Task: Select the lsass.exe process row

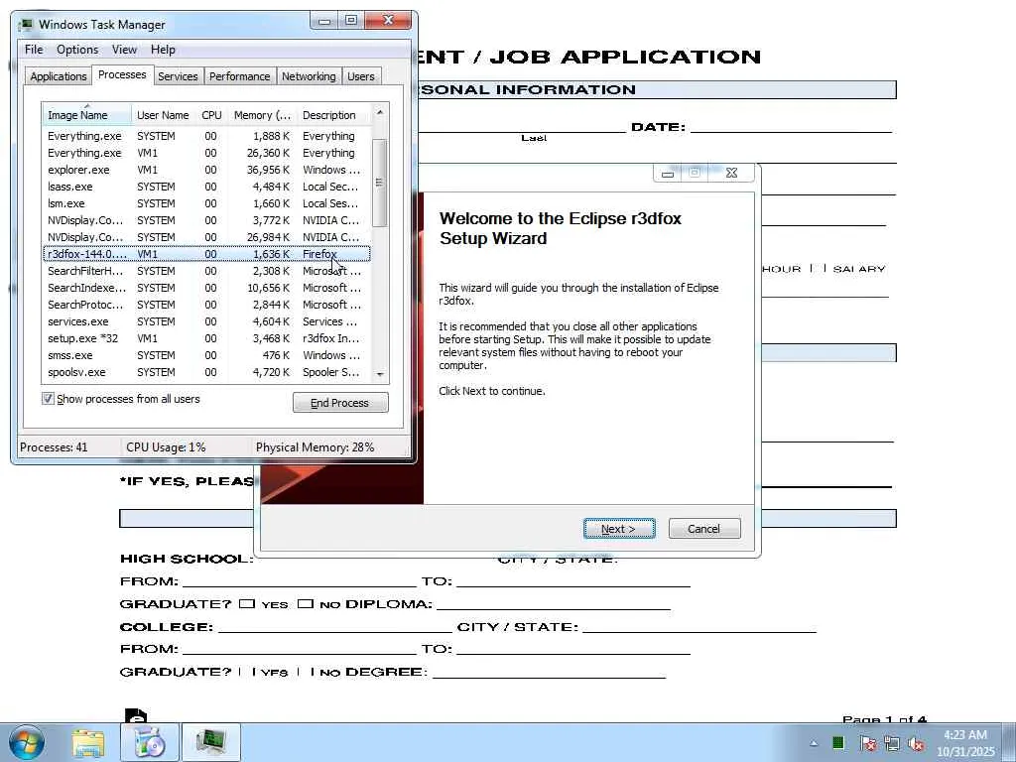Action: coord(206,187)
